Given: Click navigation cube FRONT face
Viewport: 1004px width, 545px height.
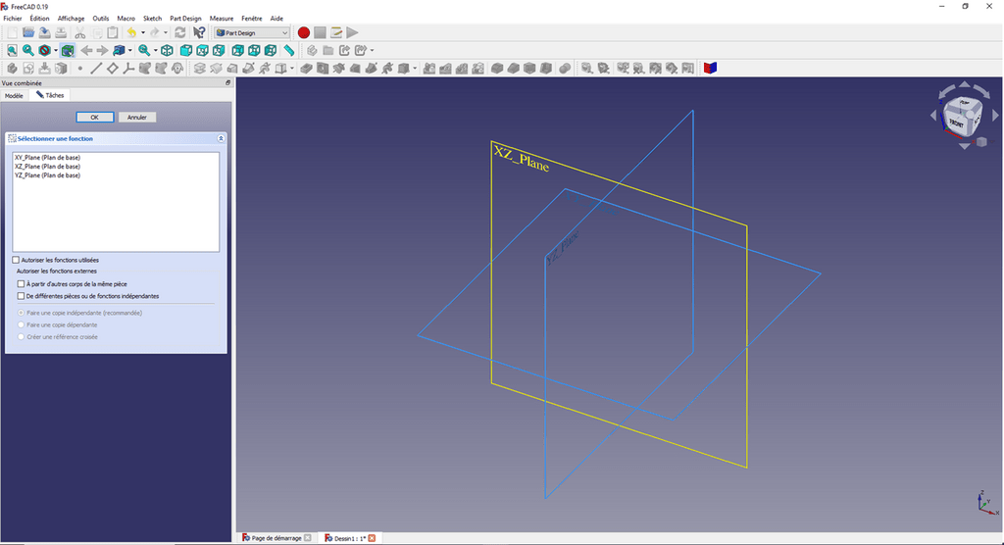Looking at the screenshot, I should pos(957,122).
